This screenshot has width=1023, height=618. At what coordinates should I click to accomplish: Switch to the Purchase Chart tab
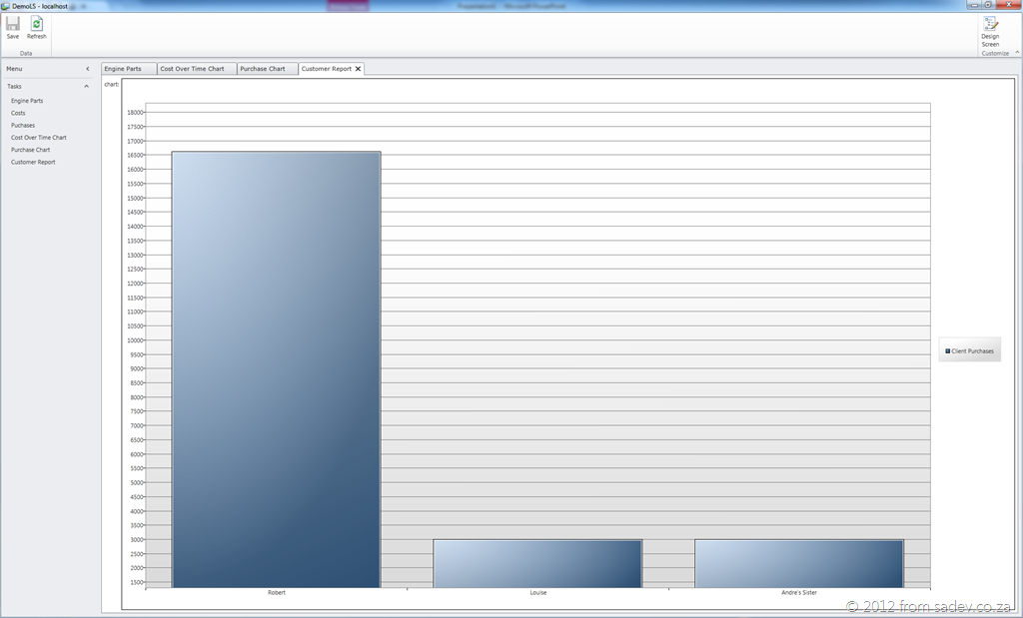tap(268, 69)
